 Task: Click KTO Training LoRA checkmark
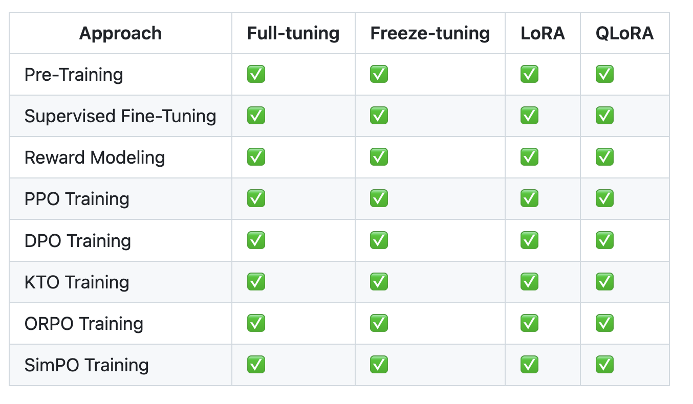tap(529, 282)
